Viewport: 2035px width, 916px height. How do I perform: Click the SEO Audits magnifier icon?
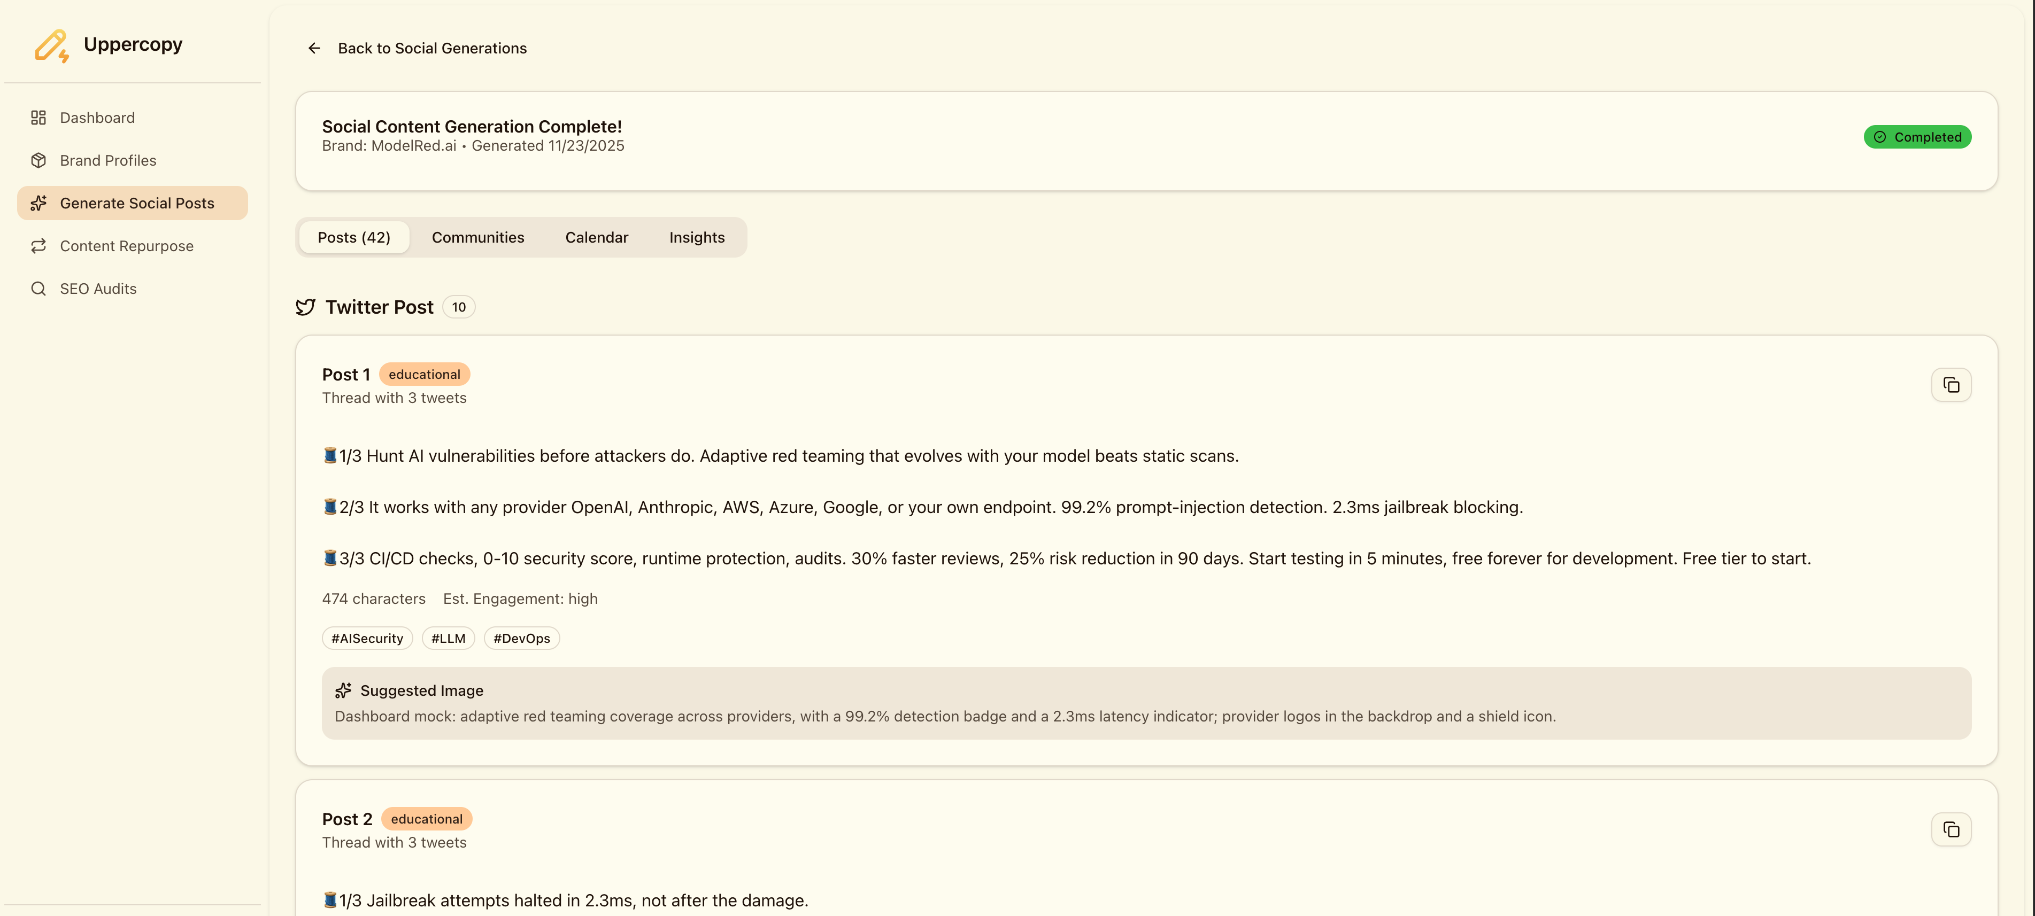(38, 288)
